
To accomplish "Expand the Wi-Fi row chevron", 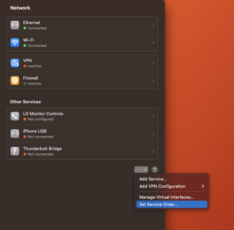I will coord(153,43).
